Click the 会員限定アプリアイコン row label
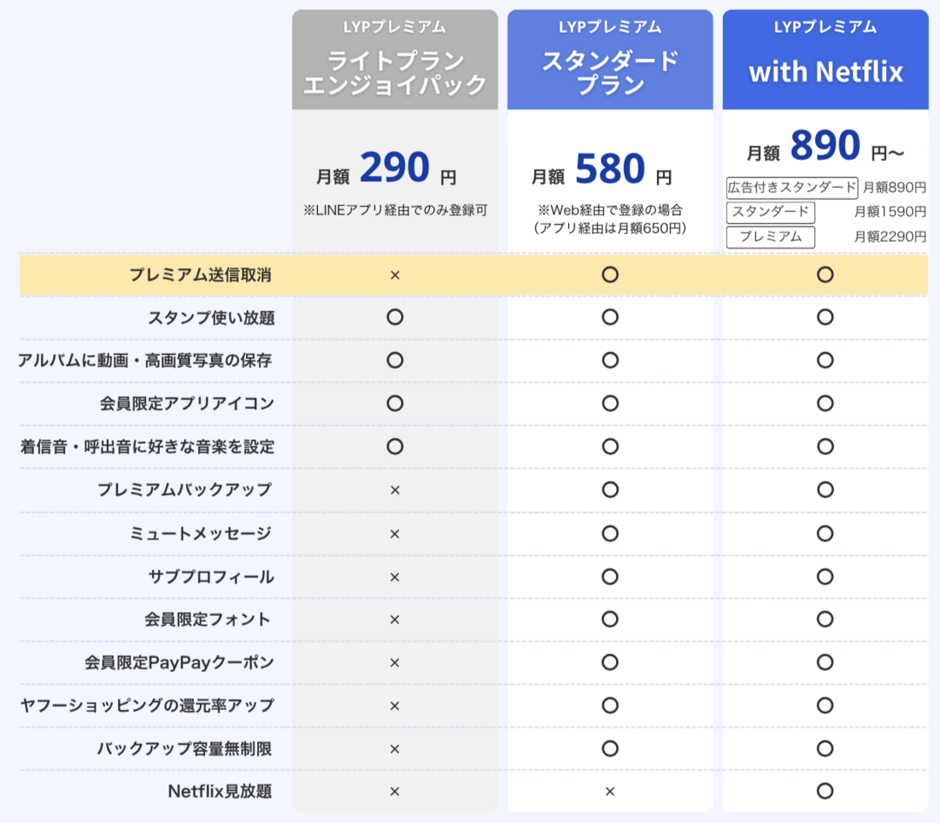Image resolution: width=940 pixels, height=823 pixels. [187, 403]
